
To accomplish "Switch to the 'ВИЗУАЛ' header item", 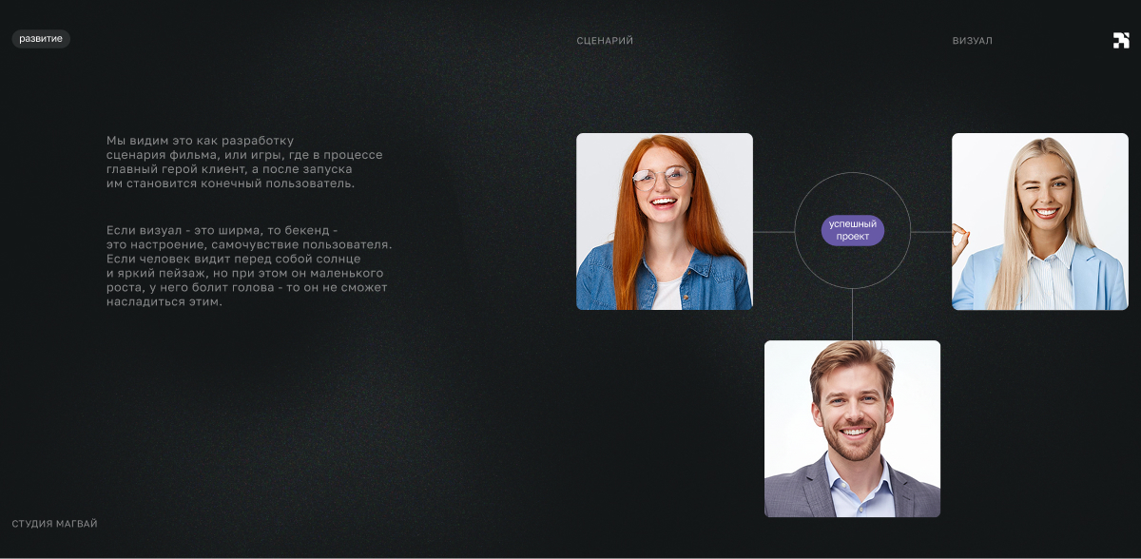I will click(x=972, y=41).
